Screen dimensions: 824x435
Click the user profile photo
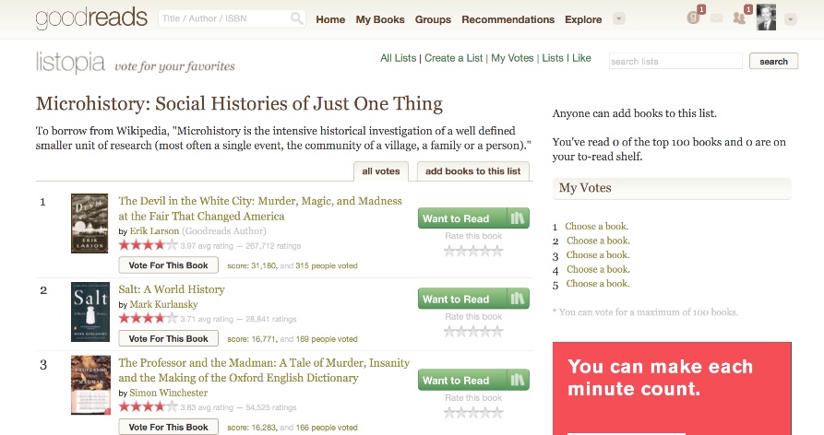click(766, 18)
